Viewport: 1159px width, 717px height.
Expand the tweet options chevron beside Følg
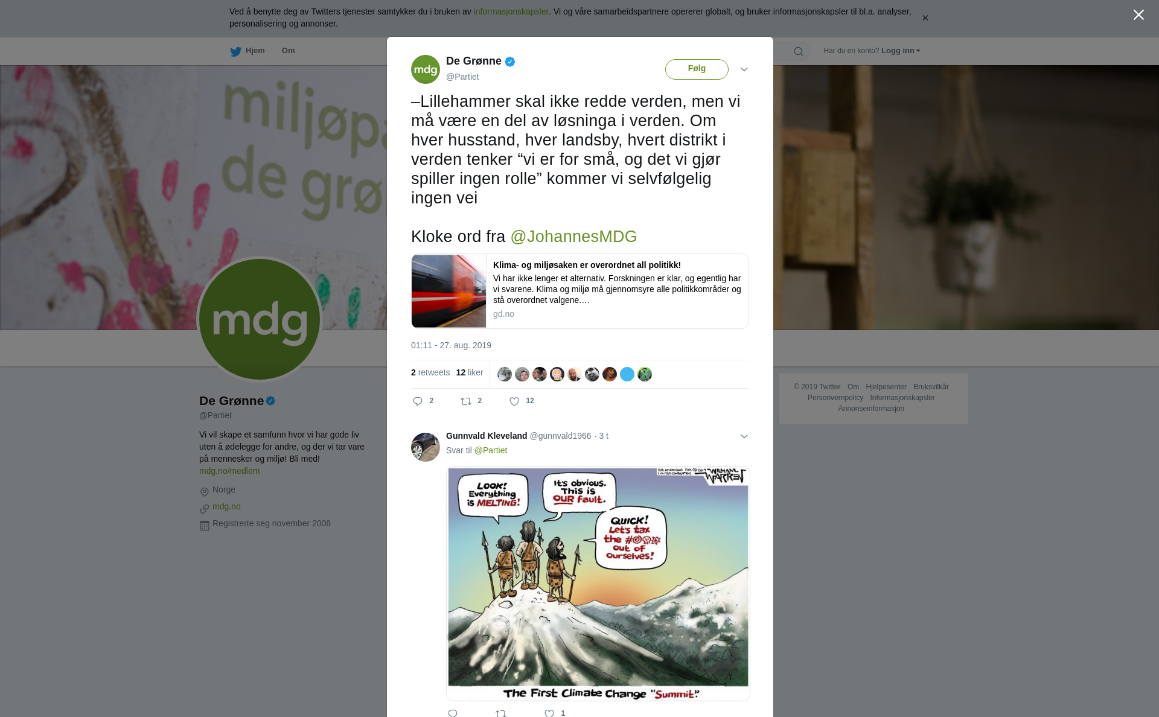744,69
